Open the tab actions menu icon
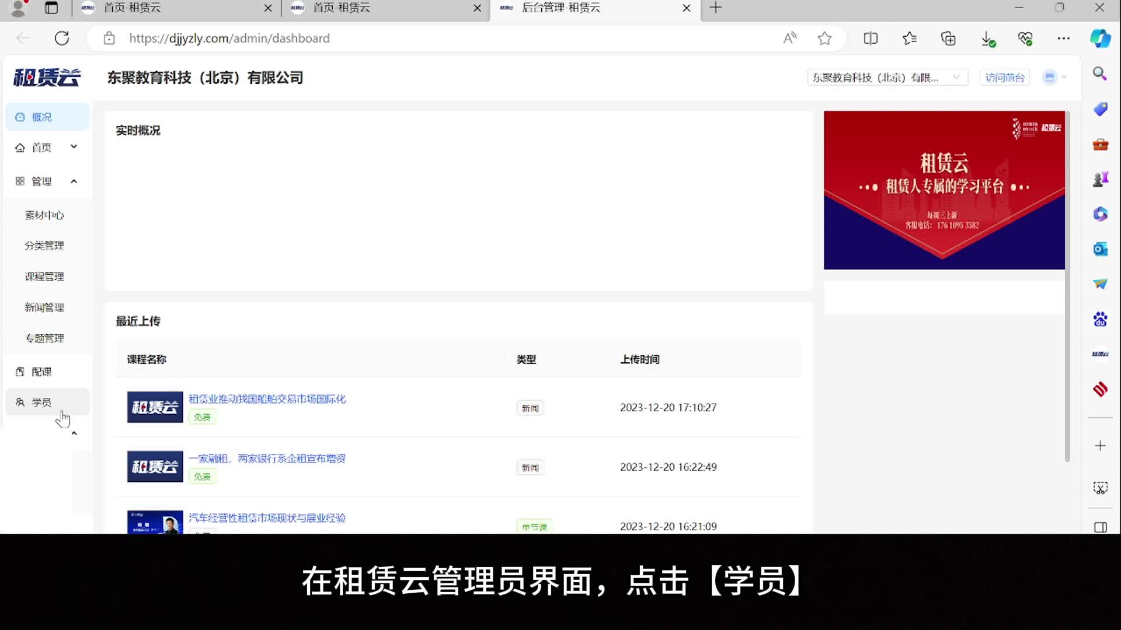Viewport: 1121px width, 630px height. pyautogui.click(x=51, y=8)
